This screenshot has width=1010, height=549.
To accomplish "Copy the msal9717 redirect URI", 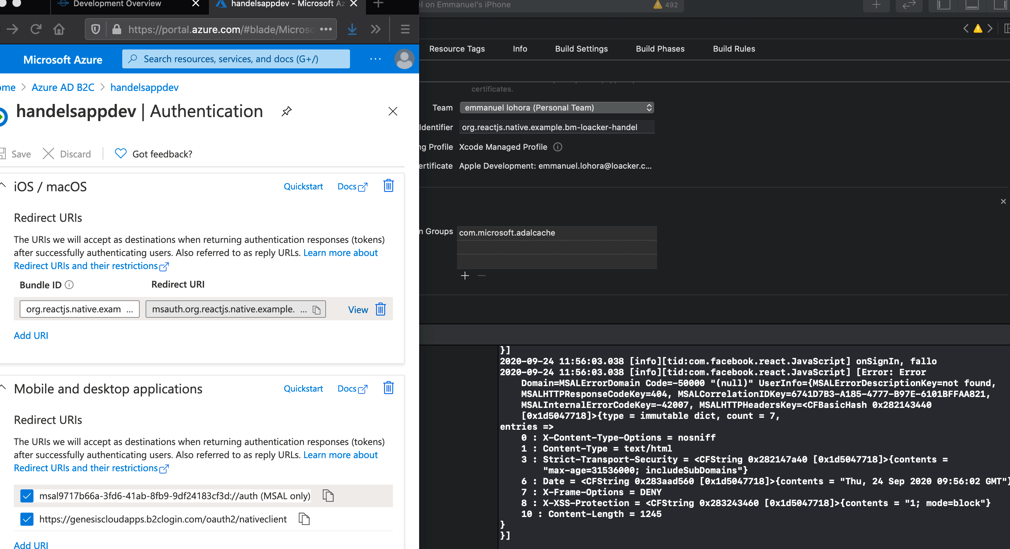I will [328, 496].
